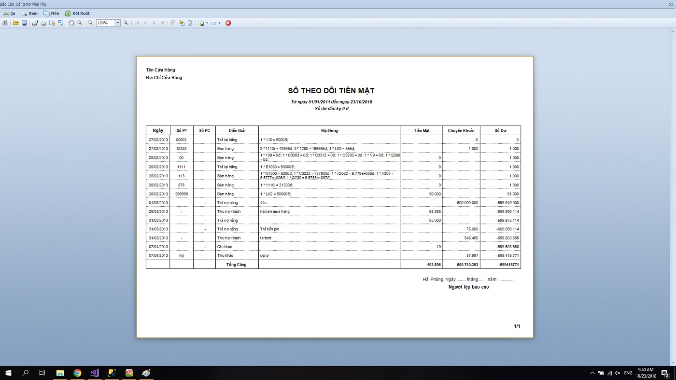This screenshot has height=380, width=676.
Task: Select the magnifier tool beside the hand tool
Action: pos(80,23)
